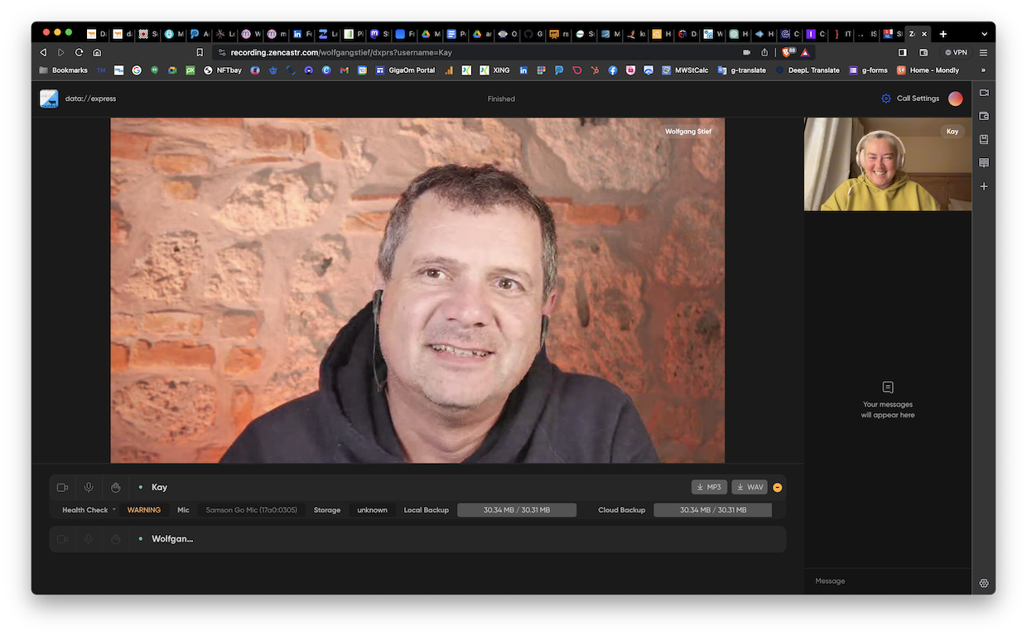Toggle Kay's raise hand icon
Screen dimensions: 1027x636
(116, 488)
